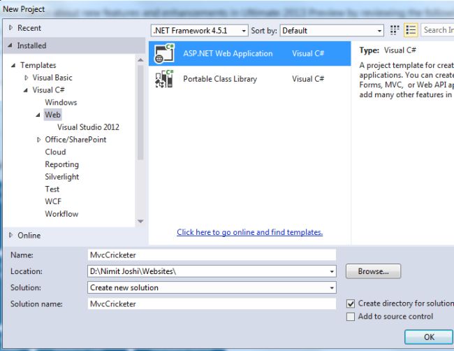
Task: Click the Browse... button
Action: (373, 271)
